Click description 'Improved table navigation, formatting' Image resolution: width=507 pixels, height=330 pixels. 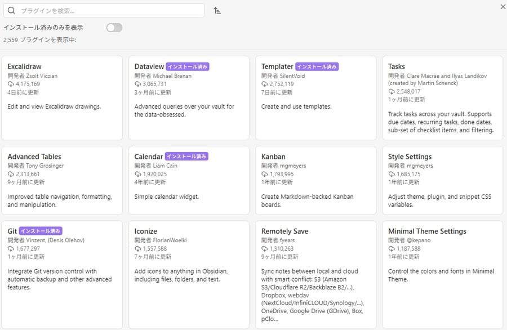tap(60, 200)
